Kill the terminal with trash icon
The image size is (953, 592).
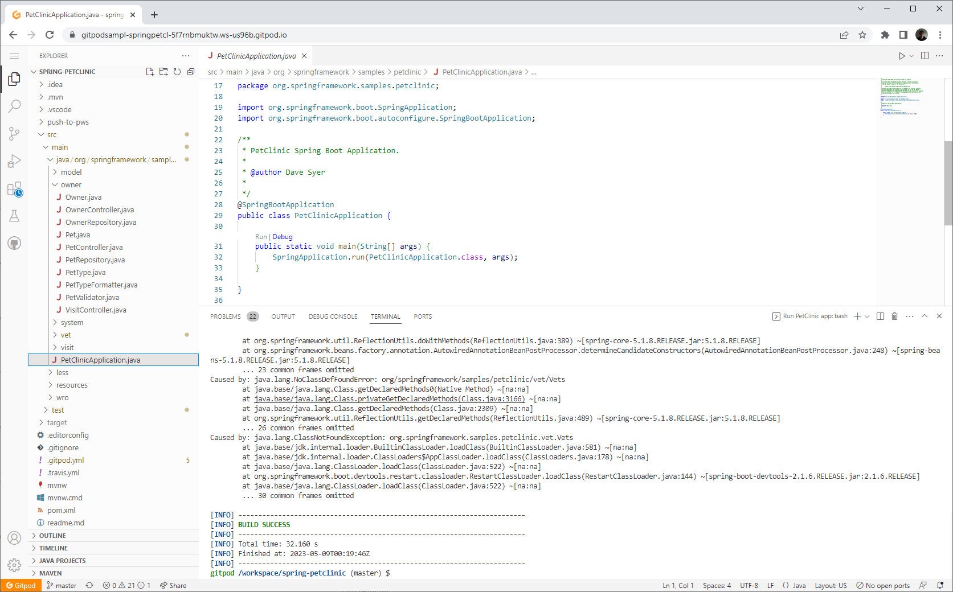(894, 316)
